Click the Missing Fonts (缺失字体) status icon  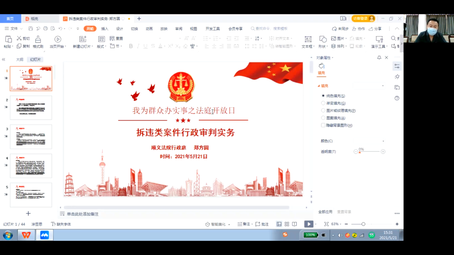point(53,224)
